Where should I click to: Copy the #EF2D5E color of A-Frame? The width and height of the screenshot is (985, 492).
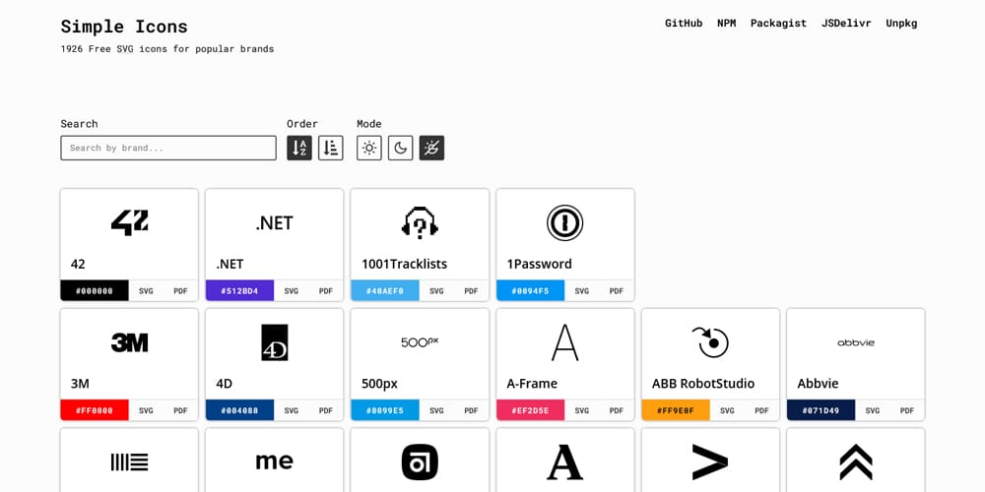pos(530,410)
